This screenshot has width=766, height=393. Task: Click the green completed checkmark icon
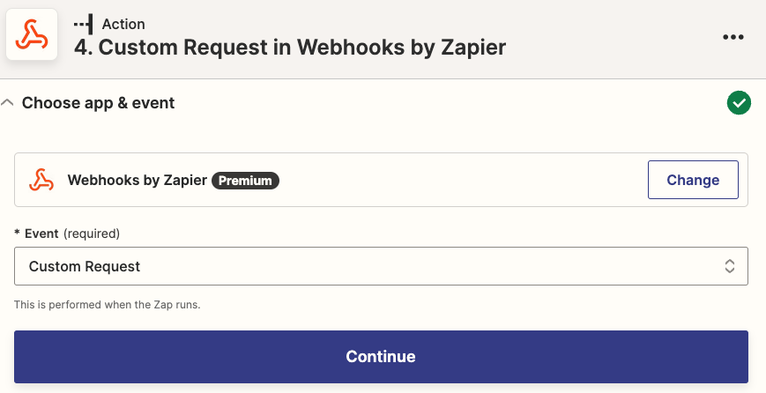pos(738,103)
